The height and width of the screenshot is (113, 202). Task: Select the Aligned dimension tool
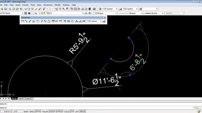(x=26, y=21)
